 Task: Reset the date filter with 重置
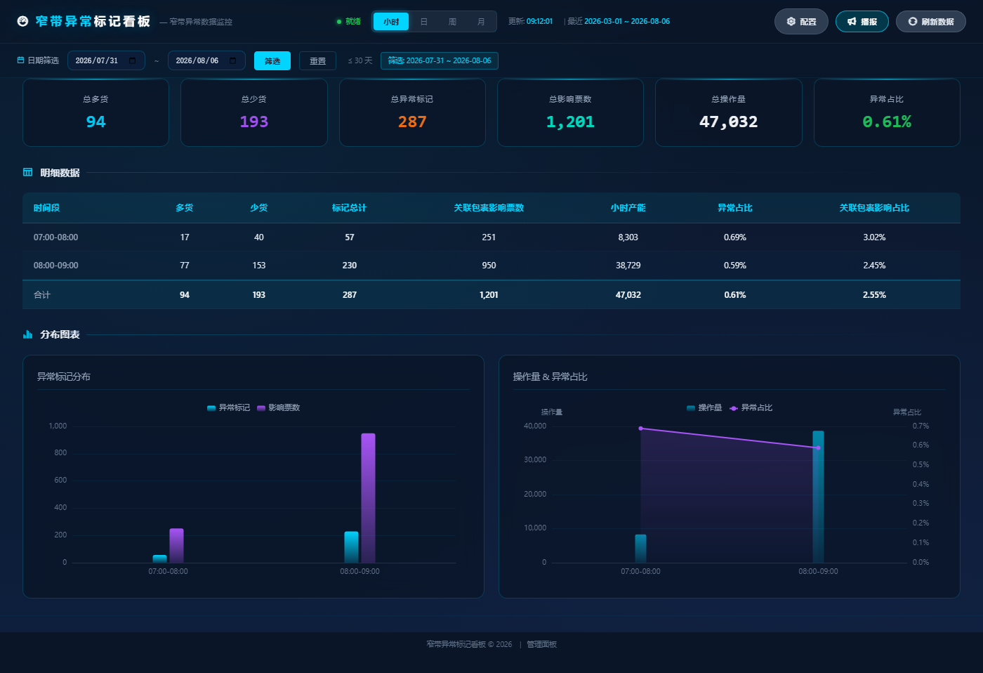pyautogui.click(x=317, y=60)
